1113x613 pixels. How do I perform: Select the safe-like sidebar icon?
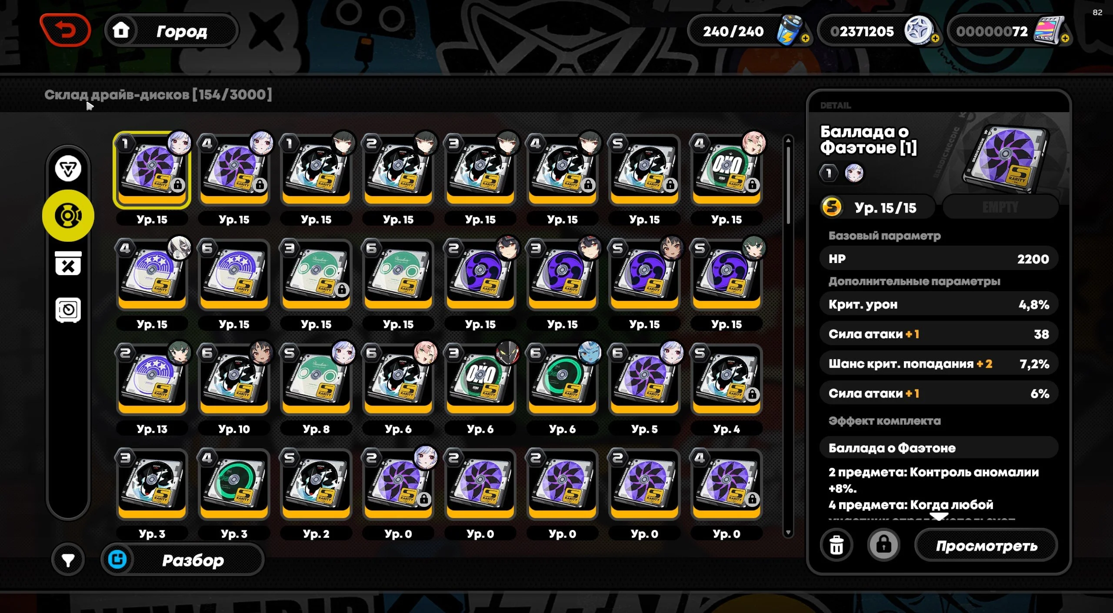[68, 310]
